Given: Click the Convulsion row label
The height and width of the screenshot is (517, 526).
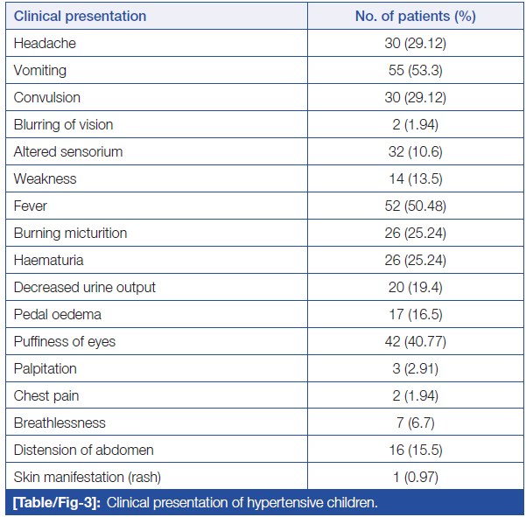Looking at the screenshot, I should coord(47,97).
